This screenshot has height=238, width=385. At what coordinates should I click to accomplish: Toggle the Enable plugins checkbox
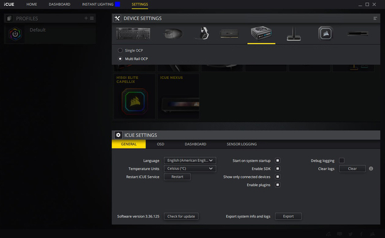(x=278, y=185)
